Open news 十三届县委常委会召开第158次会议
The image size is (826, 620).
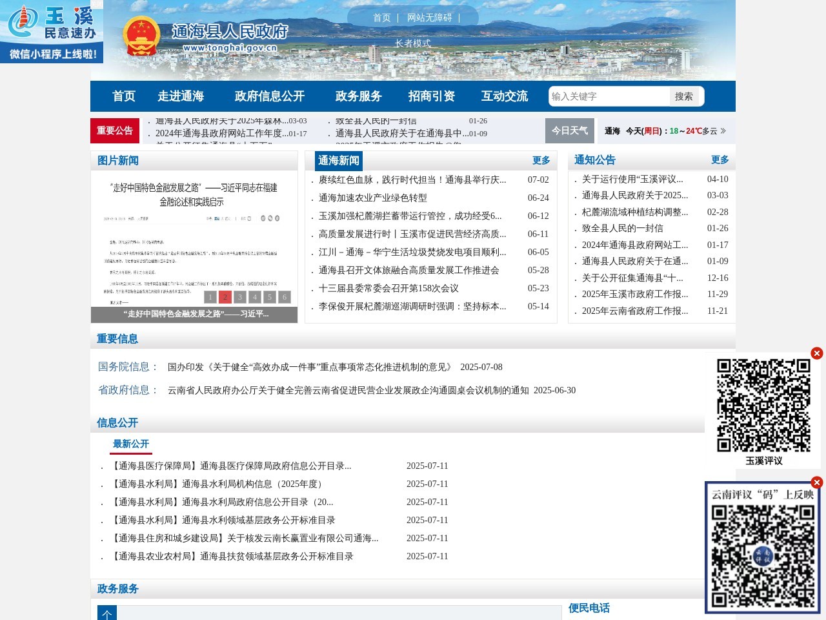point(388,289)
